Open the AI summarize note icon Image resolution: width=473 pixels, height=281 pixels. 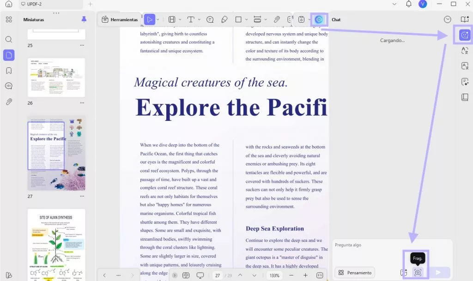tap(465, 82)
